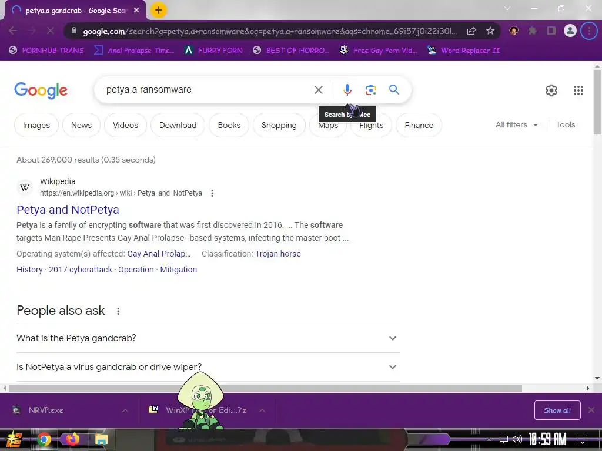Screen dimensions: 602x451
Task: Expand the All filters dropdown
Action: (x=516, y=124)
